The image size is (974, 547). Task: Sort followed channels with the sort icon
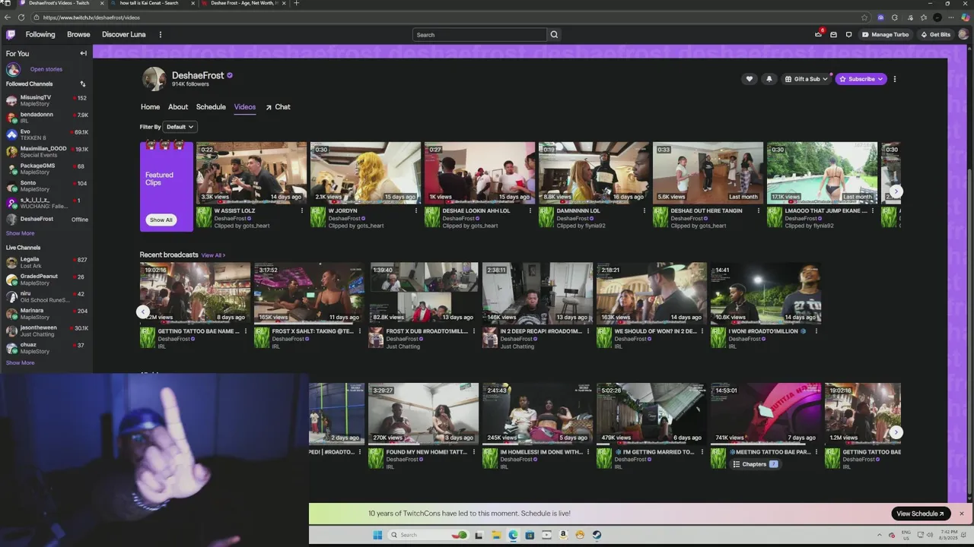click(x=82, y=84)
